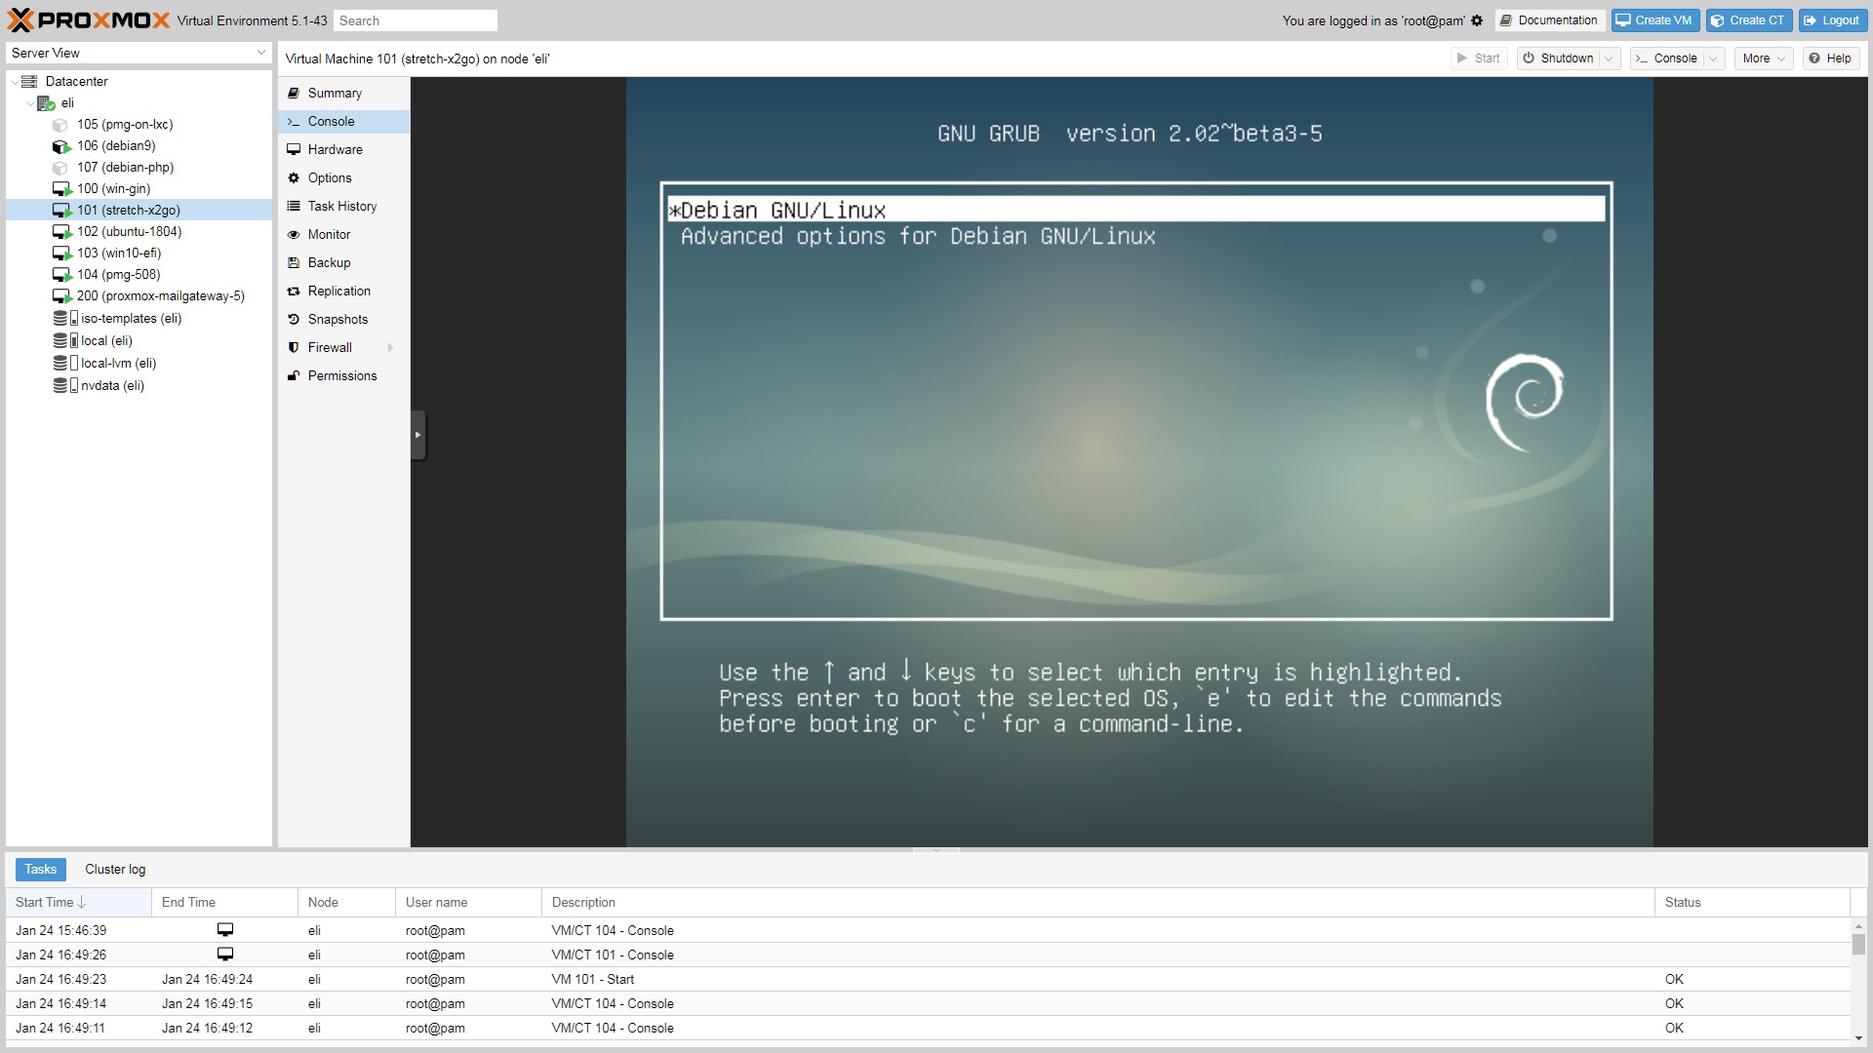Screen dimensions: 1873x1053
Task: Switch to the Cluster log tab
Action: [x=114, y=869]
